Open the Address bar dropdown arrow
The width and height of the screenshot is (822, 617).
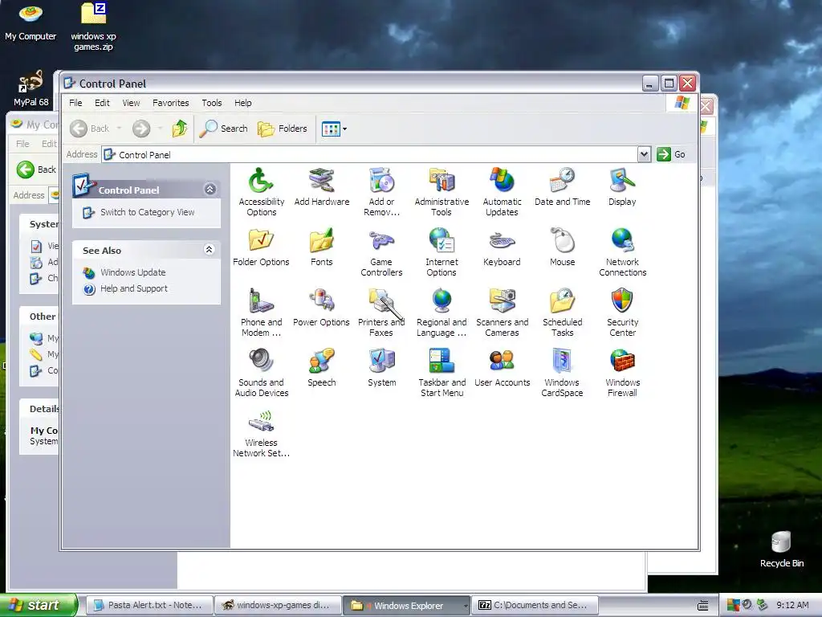pos(644,154)
